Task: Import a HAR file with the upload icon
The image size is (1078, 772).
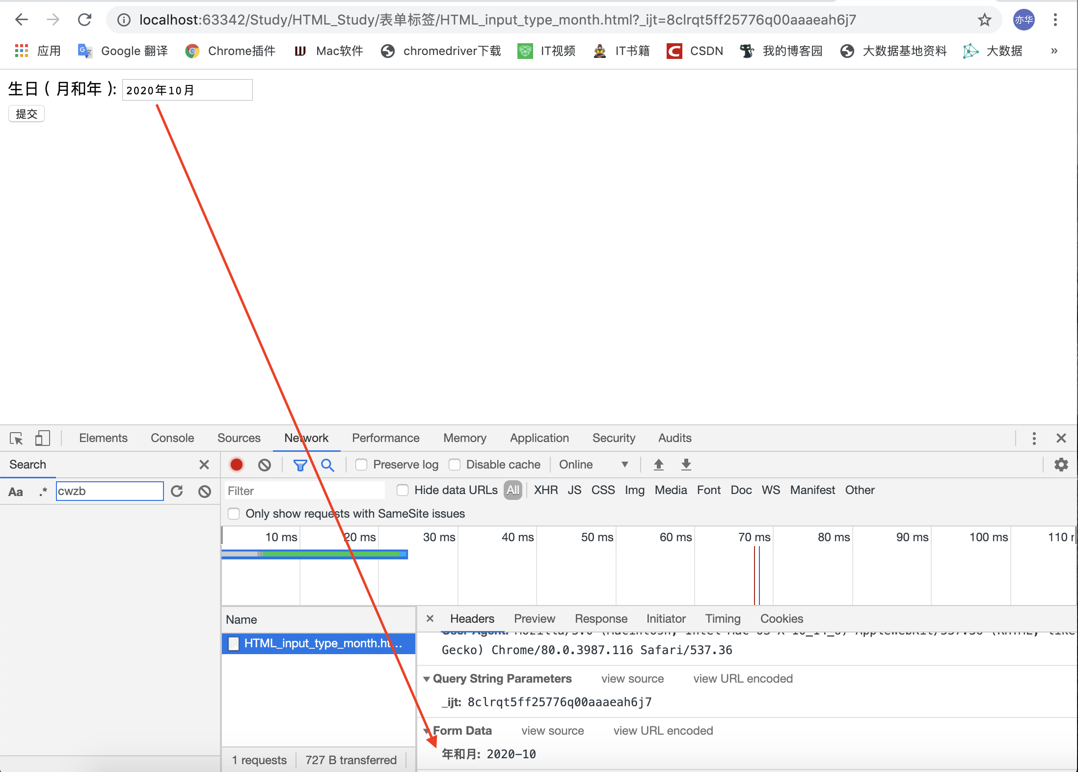Action: (x=658, y=465)
